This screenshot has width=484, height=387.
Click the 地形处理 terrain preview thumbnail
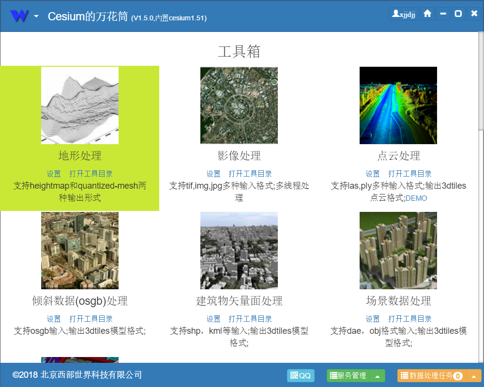tap(79, 105)
